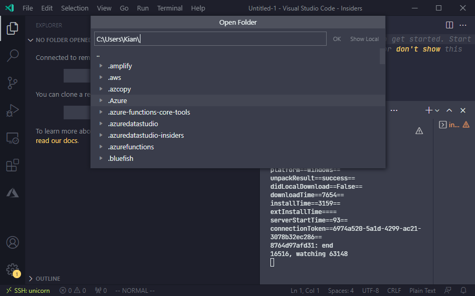Expand the .amplify folder
The width and height of the screenshot is (475, 296).
[101, 66]
